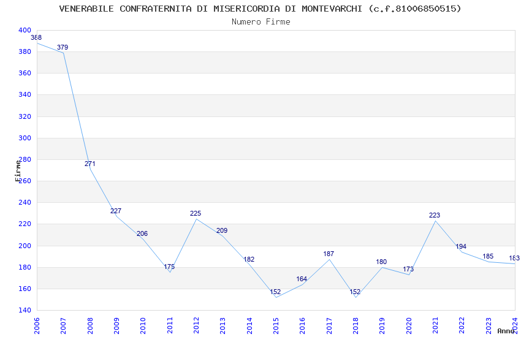Viewport: 521px width, 337px height.
Task: Select the 2009 data point labeled 227
Action: click(116, 216)
